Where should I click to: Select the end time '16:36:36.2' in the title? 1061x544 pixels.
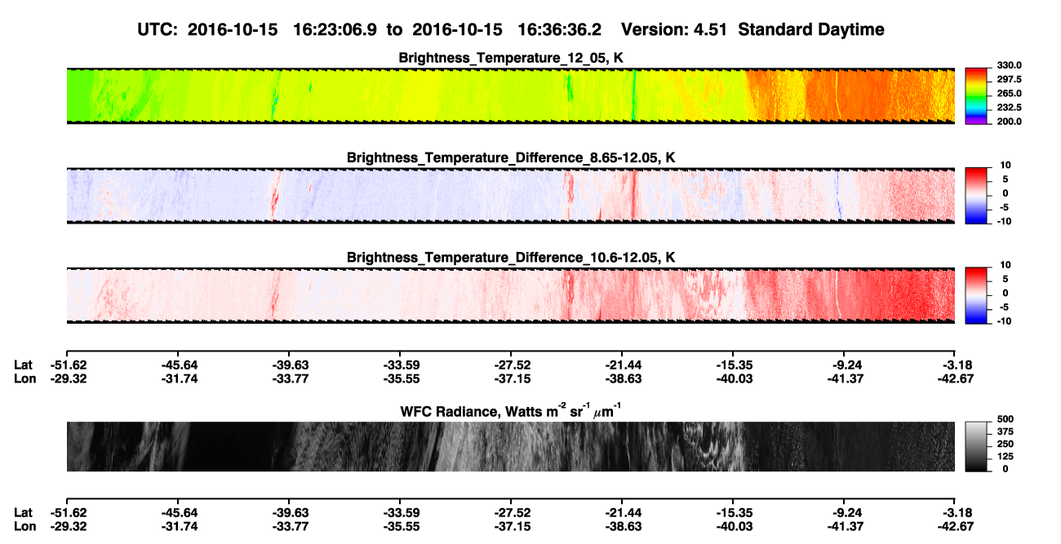(x=560, y=29)
